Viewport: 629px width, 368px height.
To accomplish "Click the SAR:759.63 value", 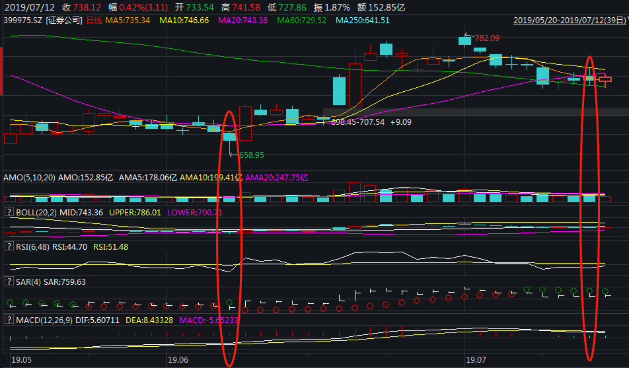I will 65,281.
